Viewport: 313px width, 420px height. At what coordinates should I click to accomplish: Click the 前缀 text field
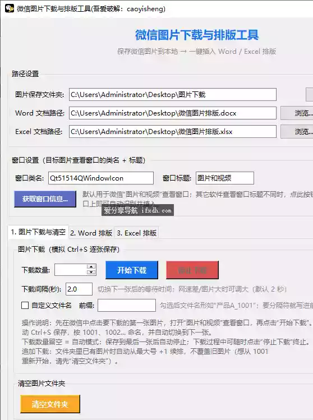[x=127, y=306]
